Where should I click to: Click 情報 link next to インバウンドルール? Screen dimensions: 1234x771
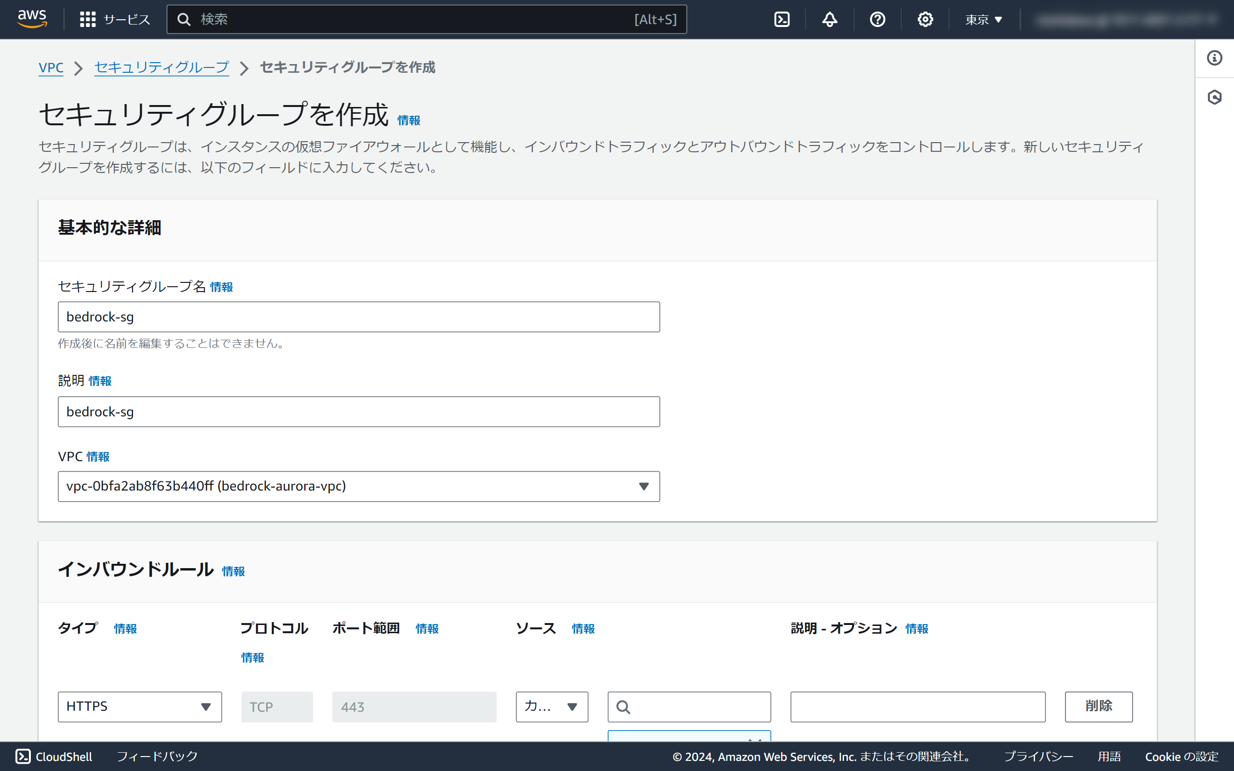pos(233,571)
